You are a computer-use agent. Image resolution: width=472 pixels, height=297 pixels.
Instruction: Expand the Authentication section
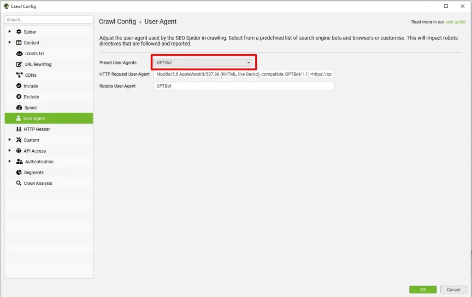pos(9,161)
